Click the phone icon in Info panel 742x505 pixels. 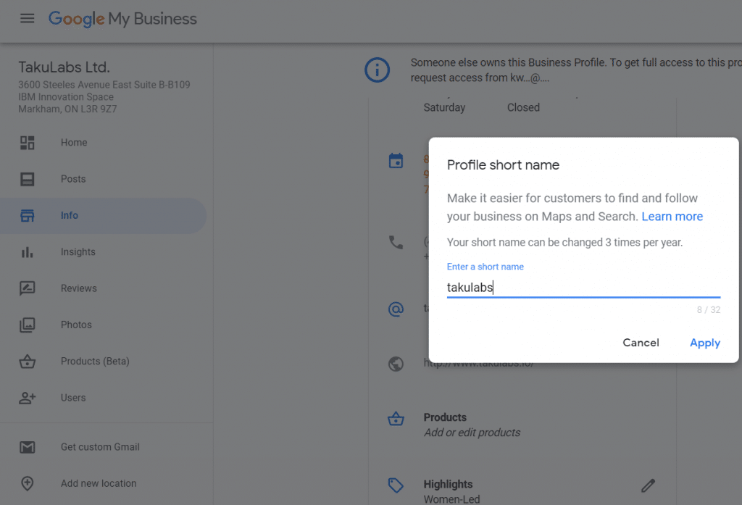[396, 242]
